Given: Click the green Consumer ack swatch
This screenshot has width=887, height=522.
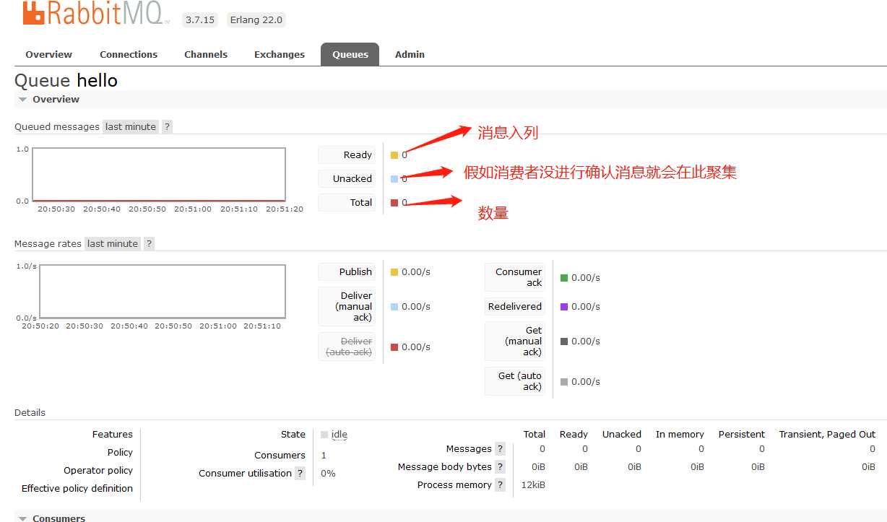Looking at the screenshot, I should pos(564,277).
